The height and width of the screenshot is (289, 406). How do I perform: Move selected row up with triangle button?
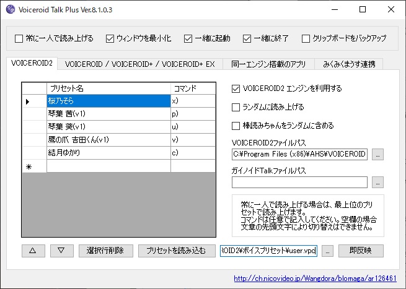(33, 251)
